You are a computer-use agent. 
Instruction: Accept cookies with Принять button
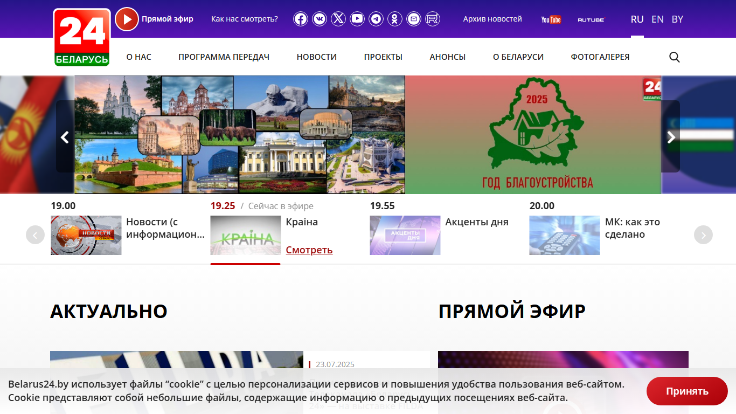coord(687,391)
